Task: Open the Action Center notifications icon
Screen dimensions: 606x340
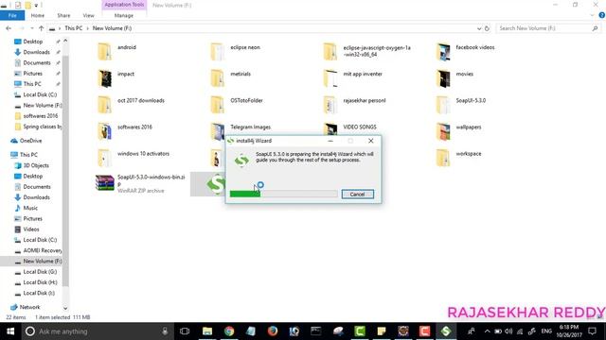Action: (x=592, y=331)
